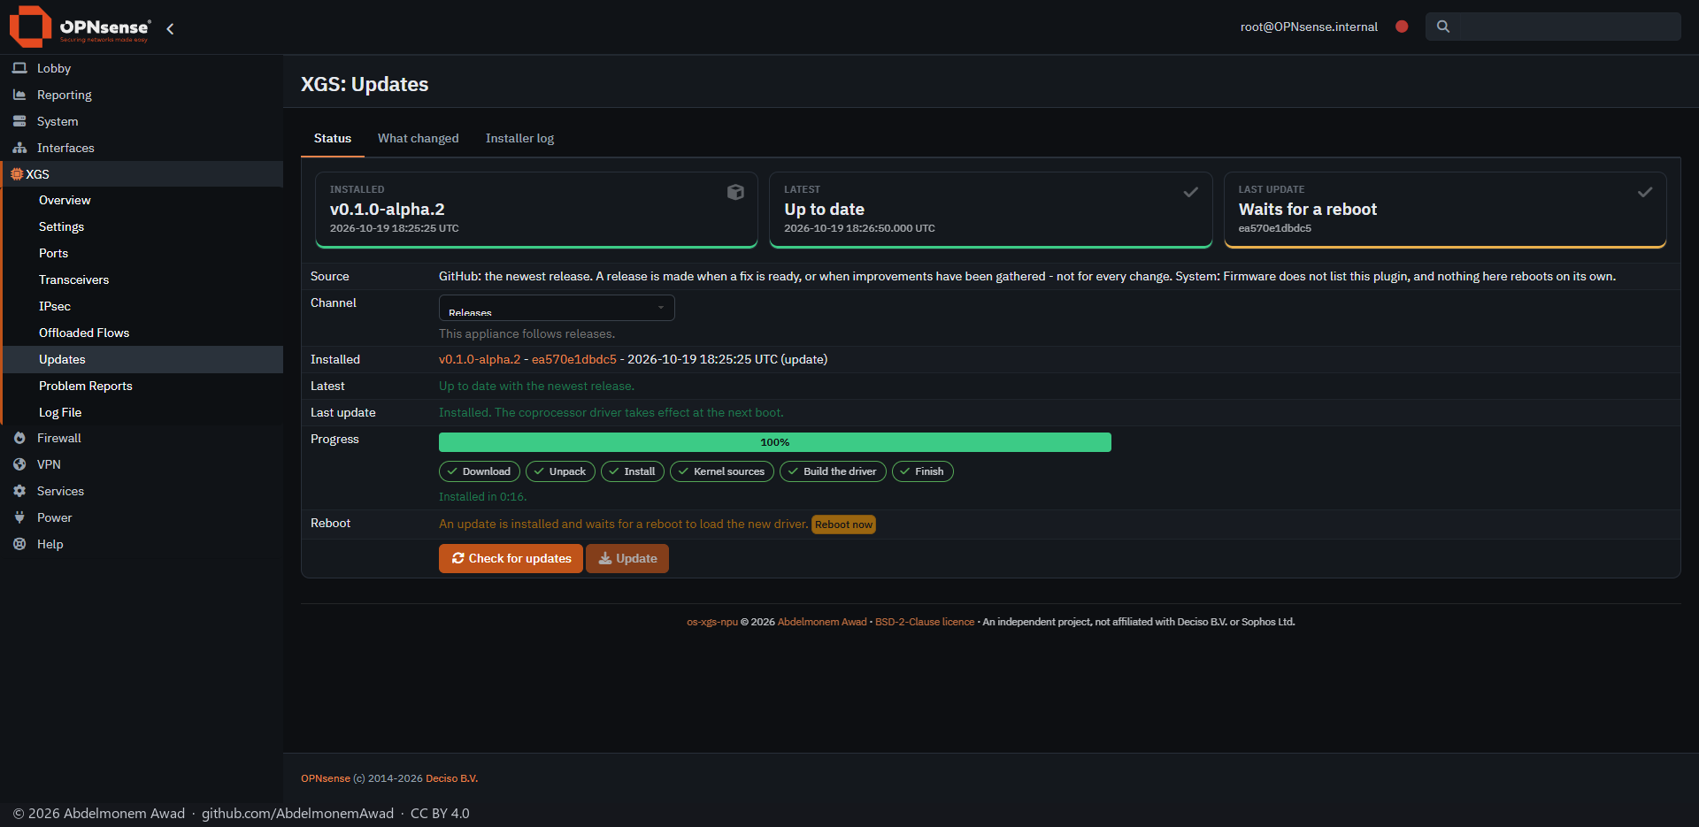Switch to the Installer log tab
Viewport: 1699px width, 827px height.
pos(519,138)
